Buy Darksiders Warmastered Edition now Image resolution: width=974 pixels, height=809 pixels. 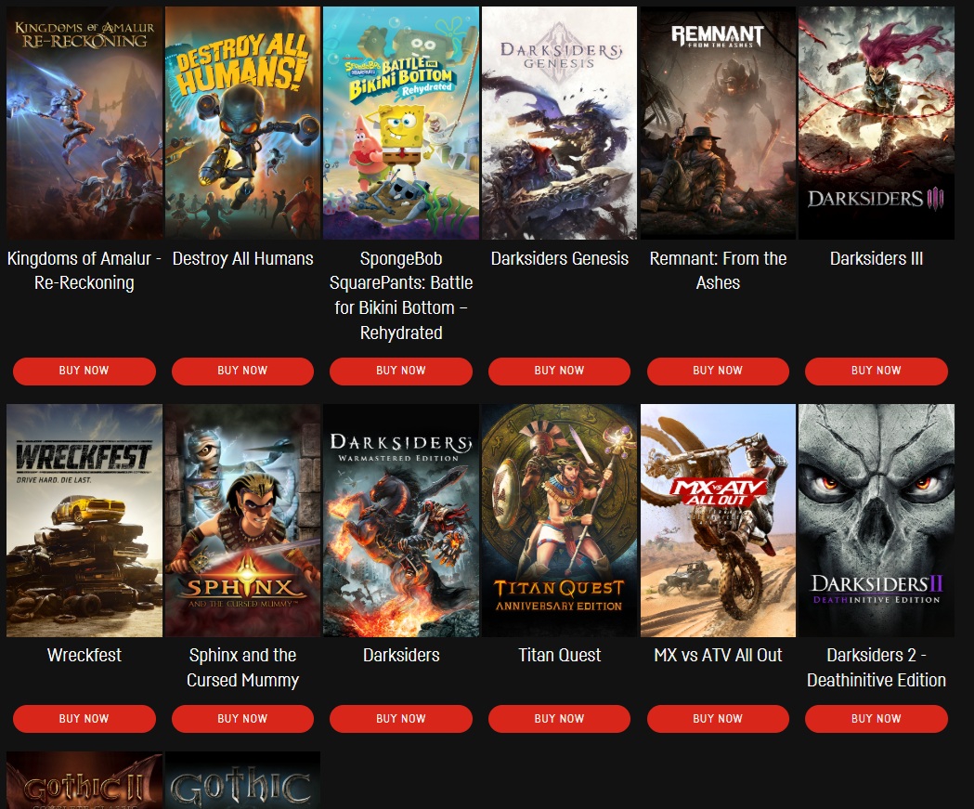click(401, 719)
